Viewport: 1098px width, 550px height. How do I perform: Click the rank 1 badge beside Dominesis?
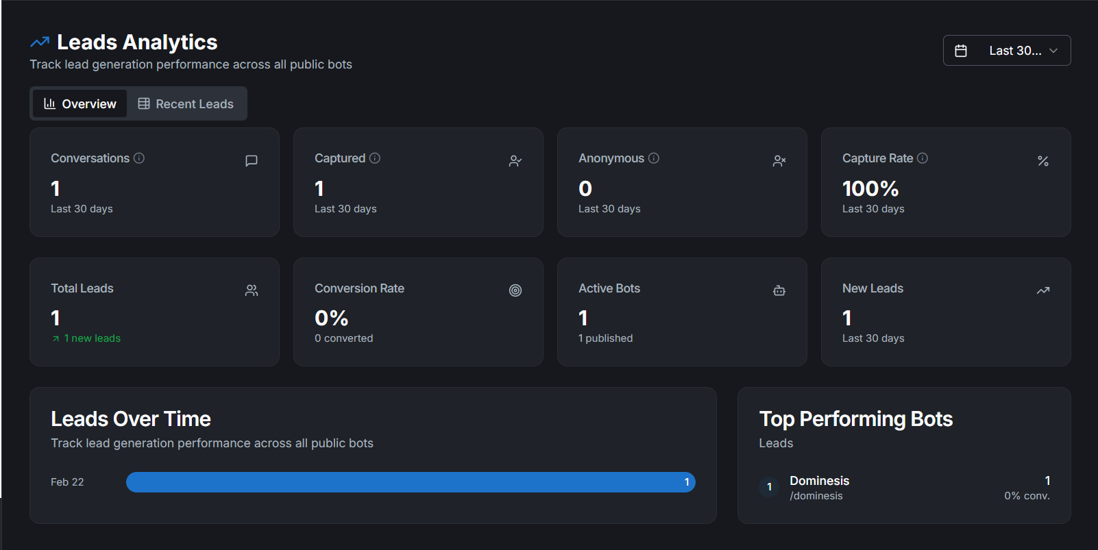pos(769,487)
